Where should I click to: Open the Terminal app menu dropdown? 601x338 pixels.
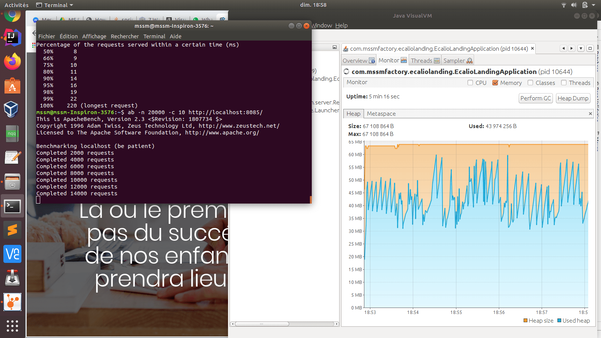[54, 5]
